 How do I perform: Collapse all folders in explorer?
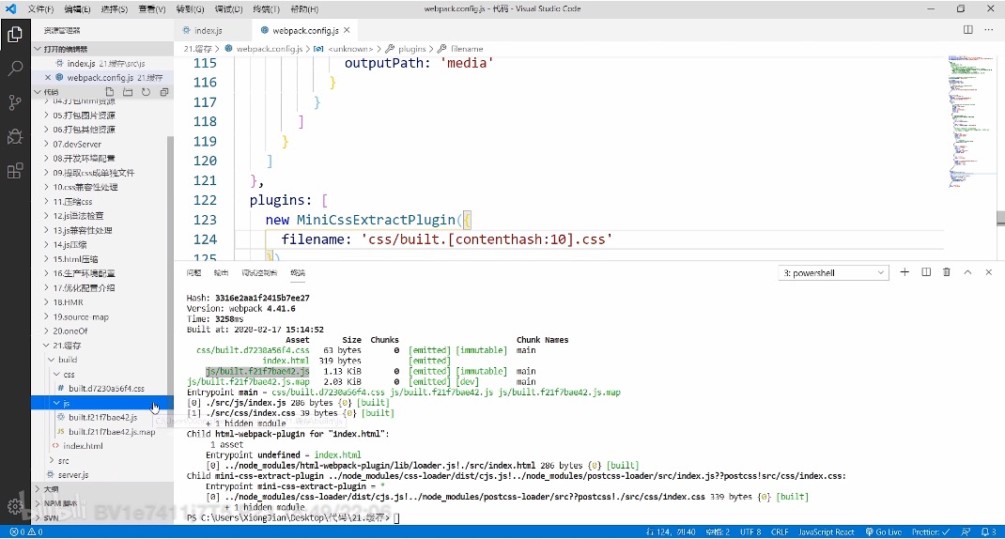[164, 92]
